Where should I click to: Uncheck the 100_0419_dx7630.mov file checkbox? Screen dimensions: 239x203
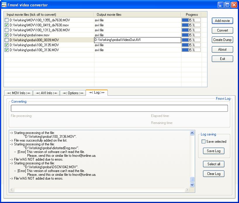click(6, 25)
